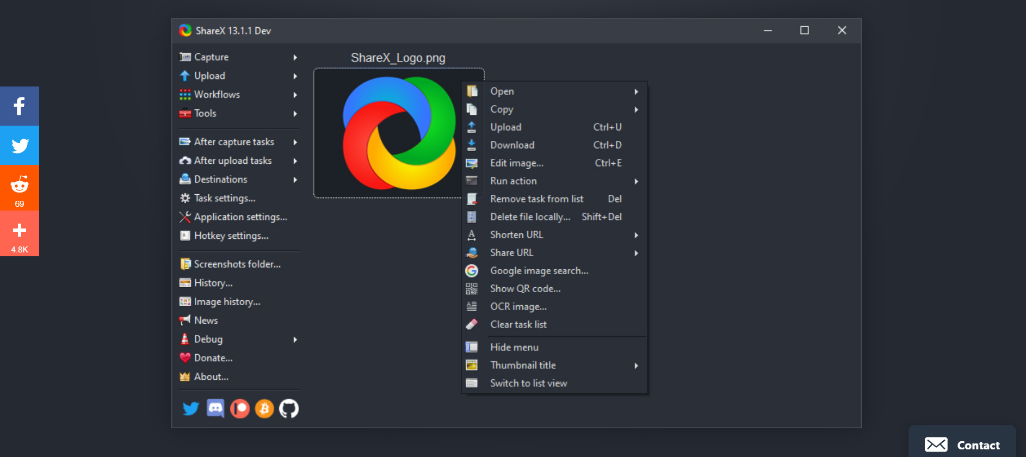Click the News megaphone icon
Viewport: 1026px width, 457px height.
click(185, 320)
